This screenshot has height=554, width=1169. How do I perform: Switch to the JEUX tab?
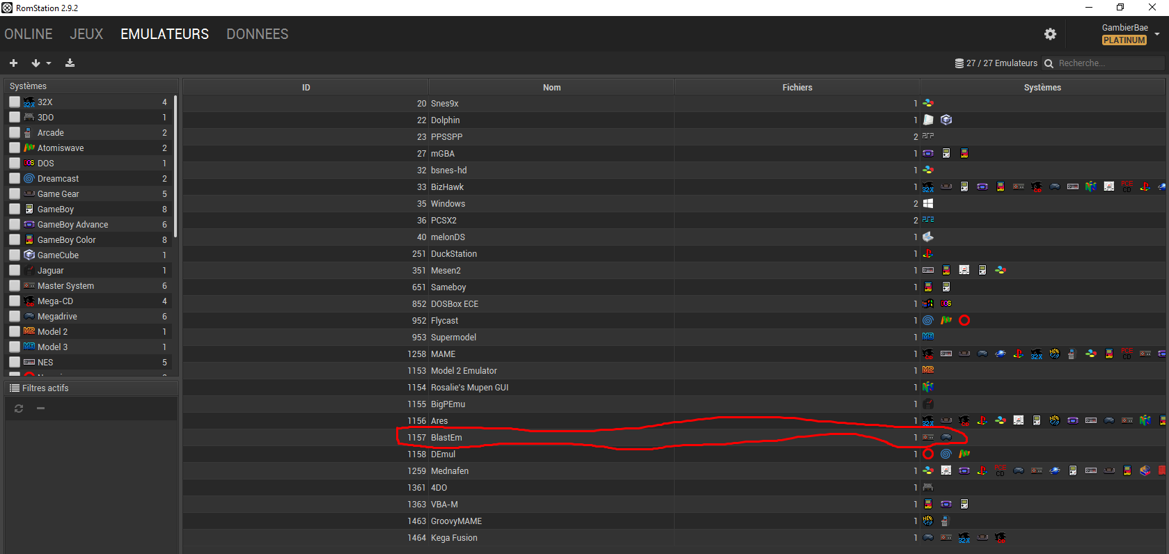click(x=86, y=34)
